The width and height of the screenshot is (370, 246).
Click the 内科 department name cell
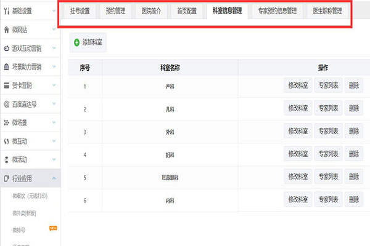pos(170,200)
